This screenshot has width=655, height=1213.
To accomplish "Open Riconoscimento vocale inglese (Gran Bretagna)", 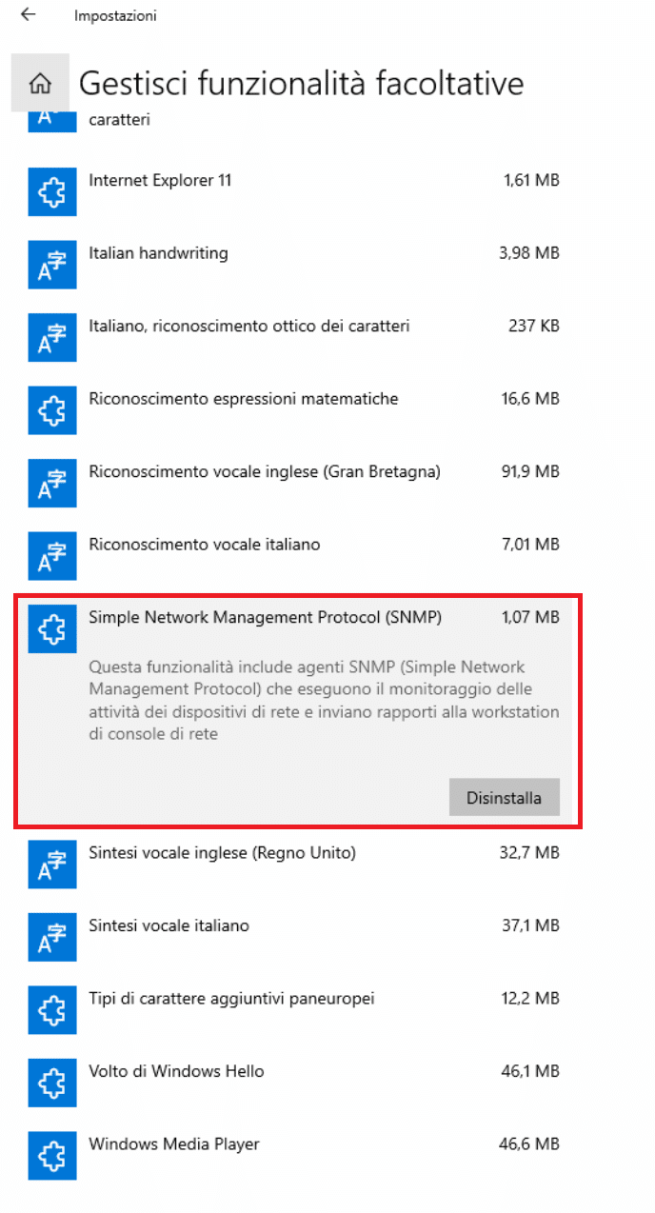I will coord(293,484).
